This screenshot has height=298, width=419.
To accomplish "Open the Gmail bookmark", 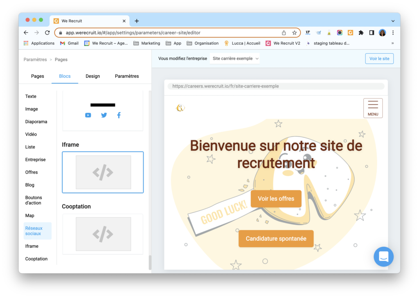I will click(69, 43).
